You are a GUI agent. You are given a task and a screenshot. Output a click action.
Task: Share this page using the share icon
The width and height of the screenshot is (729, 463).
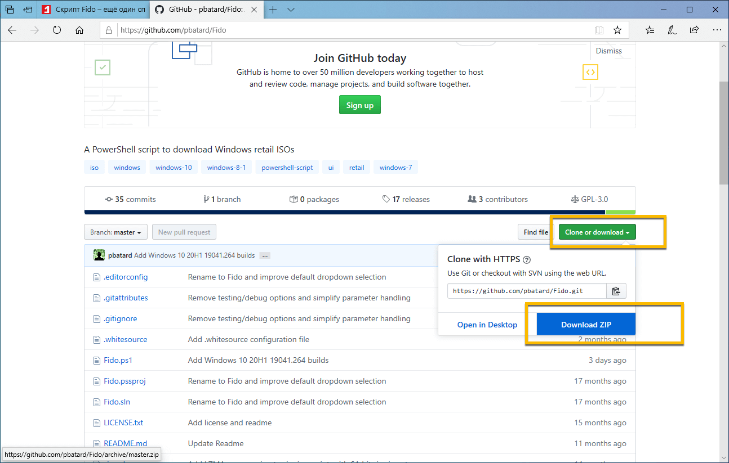pyautogui.click(x=694, y=30)
